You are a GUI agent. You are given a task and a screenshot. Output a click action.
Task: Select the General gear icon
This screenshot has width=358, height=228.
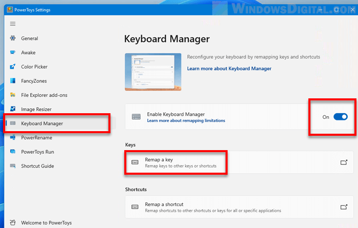tap(13, 38)
